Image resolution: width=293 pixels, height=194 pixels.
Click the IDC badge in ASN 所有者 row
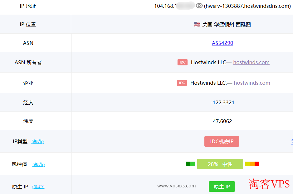[183, 62]
